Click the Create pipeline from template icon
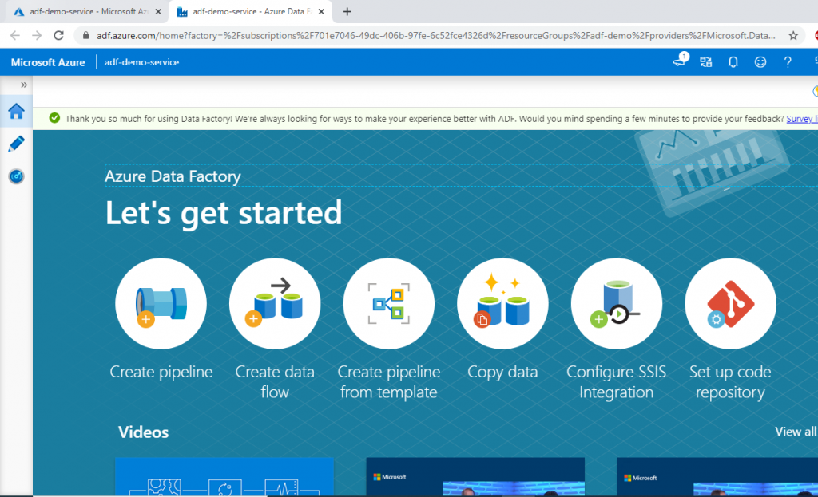This screenshot has height=497, width=818. (x=389, y=304)
